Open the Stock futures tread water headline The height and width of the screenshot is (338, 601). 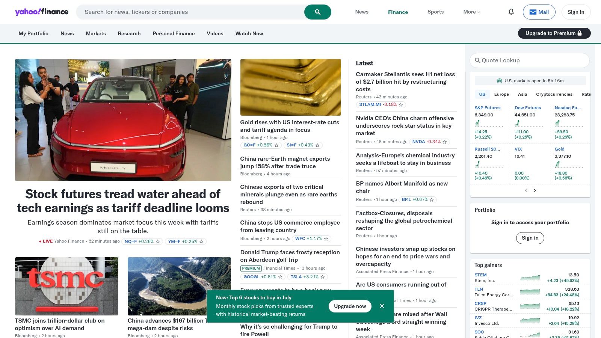(123, 201)
